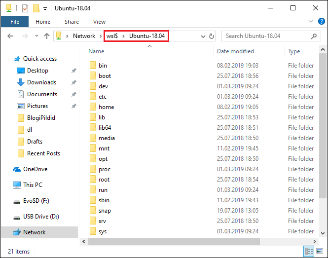Click the root folder name

(104, 180)
